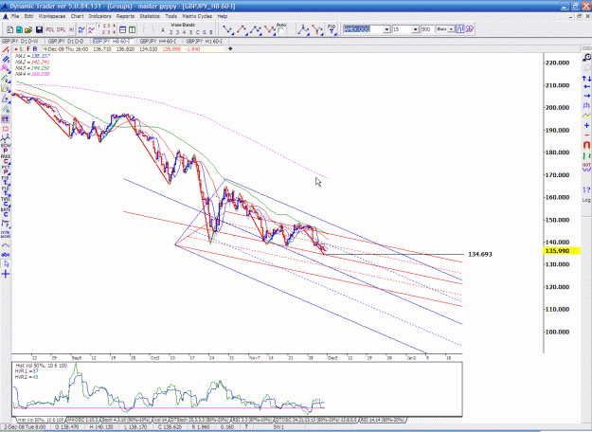Screen dimensions: 592x432
Task: Click the input field showing 500
Action: click(427, 29)
